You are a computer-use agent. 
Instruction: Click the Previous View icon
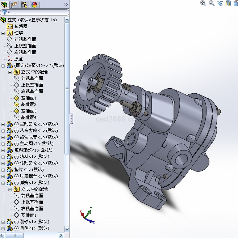point(220,3)
